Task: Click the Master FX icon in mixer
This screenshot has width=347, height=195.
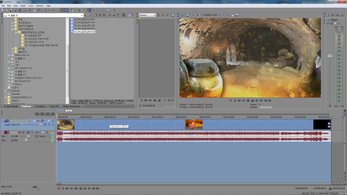Action: 328,23
